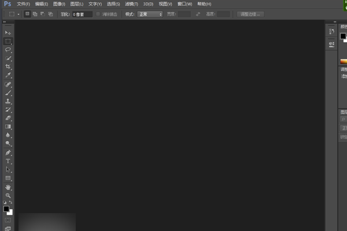Select the Eyedropper tool
This screenshot has height=231, width=347.
tap(8, 75)
